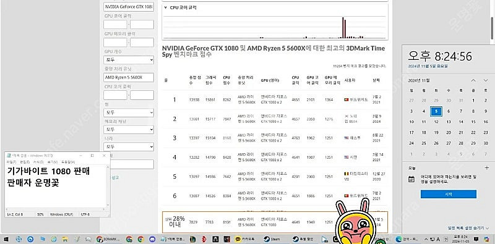Open the notification center icon

(476, 238)
